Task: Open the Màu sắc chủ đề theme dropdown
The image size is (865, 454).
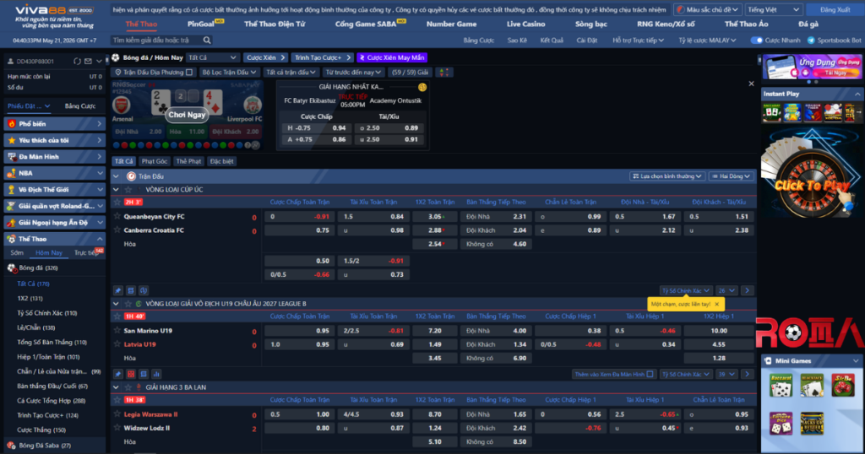Action: click(708, 9)
